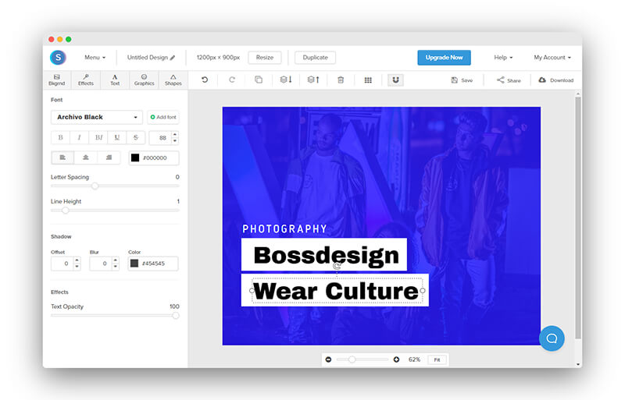
Task: Open the chat support bubble
Action: pos(552,338)
